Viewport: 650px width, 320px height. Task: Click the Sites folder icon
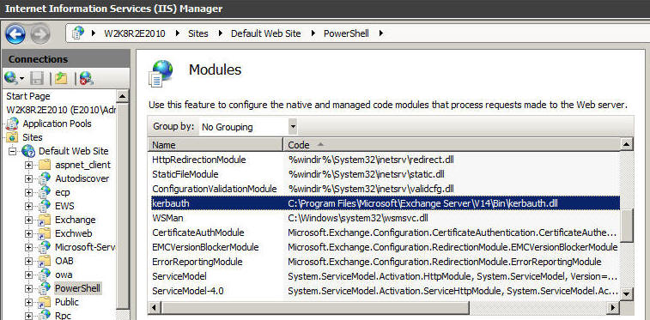coord(13,137)
